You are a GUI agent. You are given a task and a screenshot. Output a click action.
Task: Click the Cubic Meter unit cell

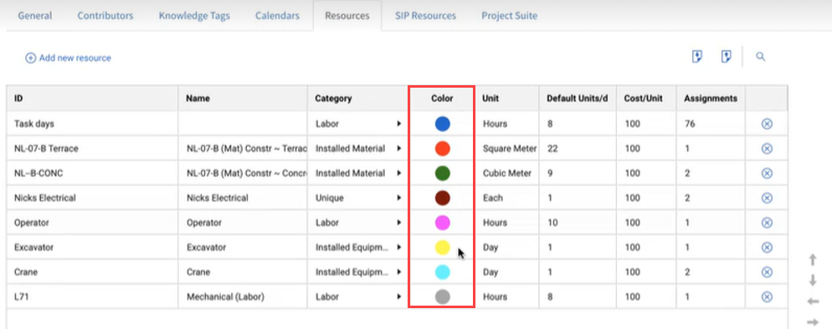507,173
